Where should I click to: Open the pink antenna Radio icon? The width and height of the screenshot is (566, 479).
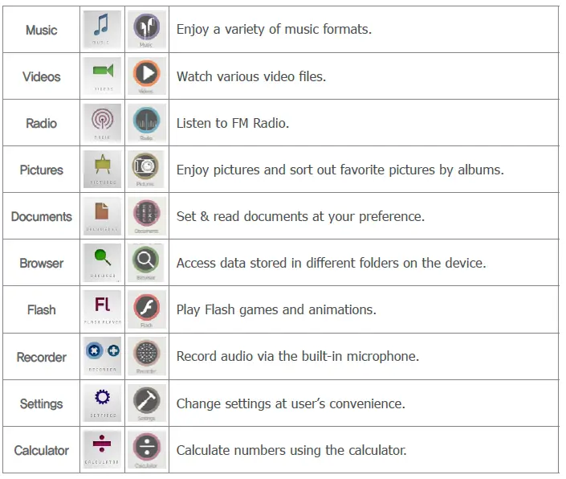coord(102,123)
